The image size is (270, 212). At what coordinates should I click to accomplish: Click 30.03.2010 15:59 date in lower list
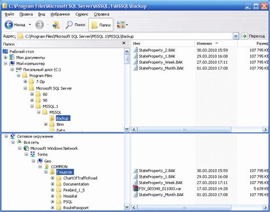click(x=212, y=170)
